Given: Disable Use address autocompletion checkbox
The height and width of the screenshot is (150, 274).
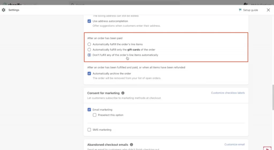Looking at the screenshot, I should tap(89, 21).
